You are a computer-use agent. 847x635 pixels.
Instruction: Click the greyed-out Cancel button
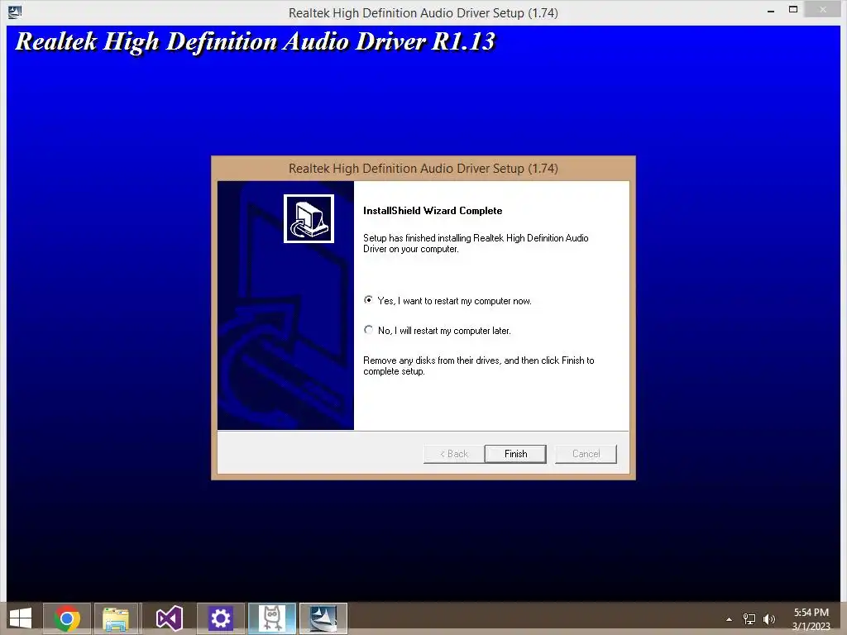tap(586, 454)
